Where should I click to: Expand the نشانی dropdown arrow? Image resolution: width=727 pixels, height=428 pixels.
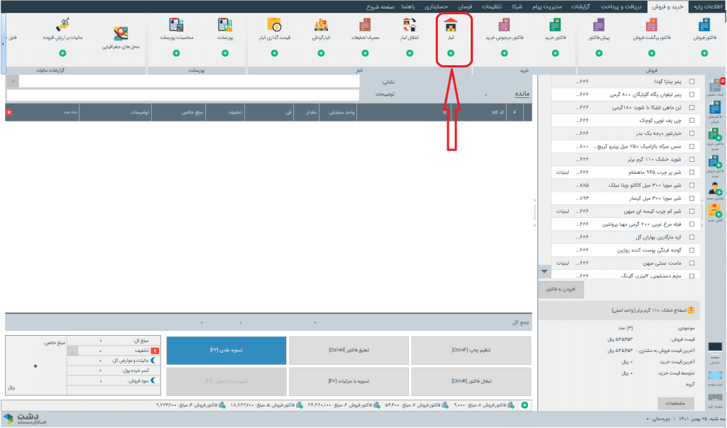(x=12, y=82)
